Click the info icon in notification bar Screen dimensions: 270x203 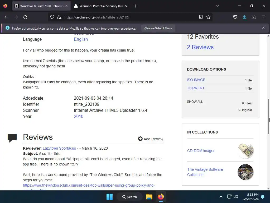tap(7, 28)
